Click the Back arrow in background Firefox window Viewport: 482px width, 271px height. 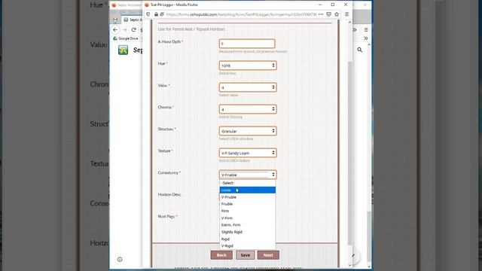point(115,30)
